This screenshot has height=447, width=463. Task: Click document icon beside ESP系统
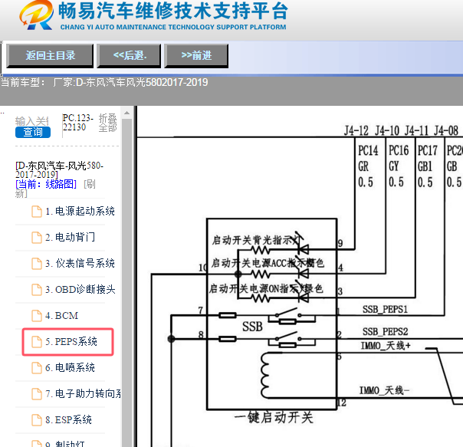[x=37, y=419]
